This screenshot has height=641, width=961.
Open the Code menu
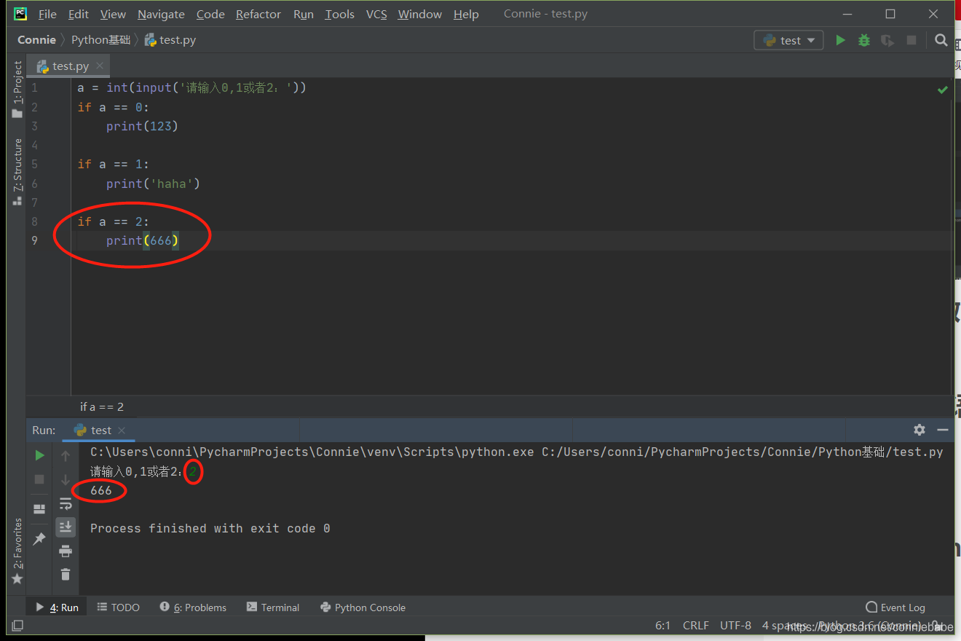pyautogui.click(x=210, y=15)
